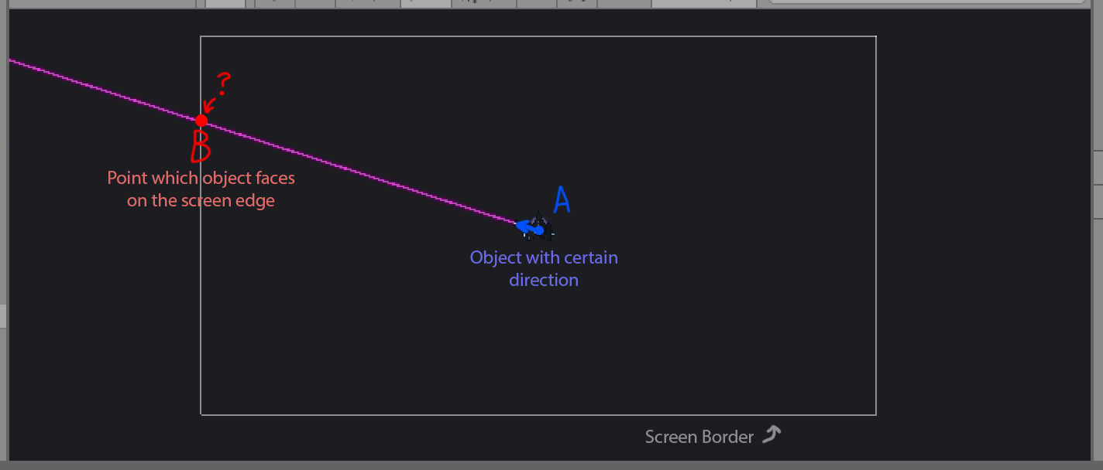Click the text Point which object faces
Screen dimensions: 1103x470
tap(201, 178)
